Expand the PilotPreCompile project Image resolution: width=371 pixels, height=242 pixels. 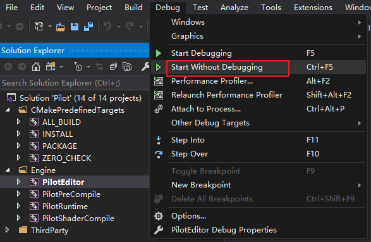[18, 194]
